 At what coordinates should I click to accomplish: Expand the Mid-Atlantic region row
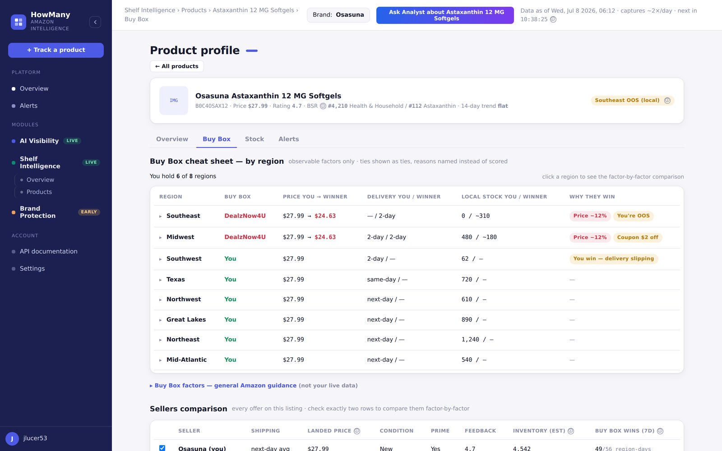[160, 360]
